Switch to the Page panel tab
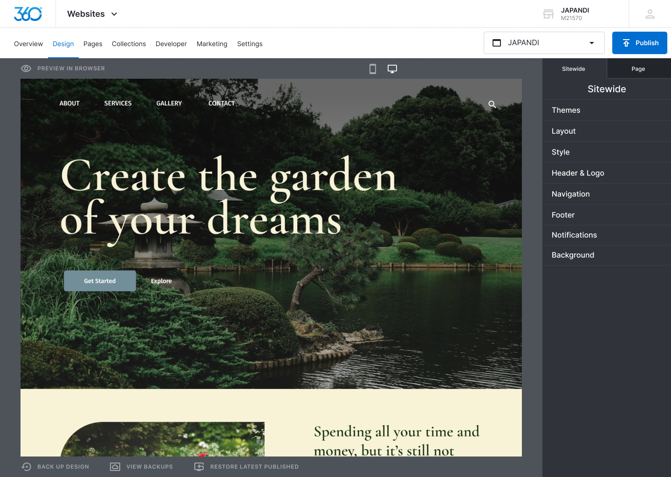Screen dimensions: 671x477 pos(638,69)
